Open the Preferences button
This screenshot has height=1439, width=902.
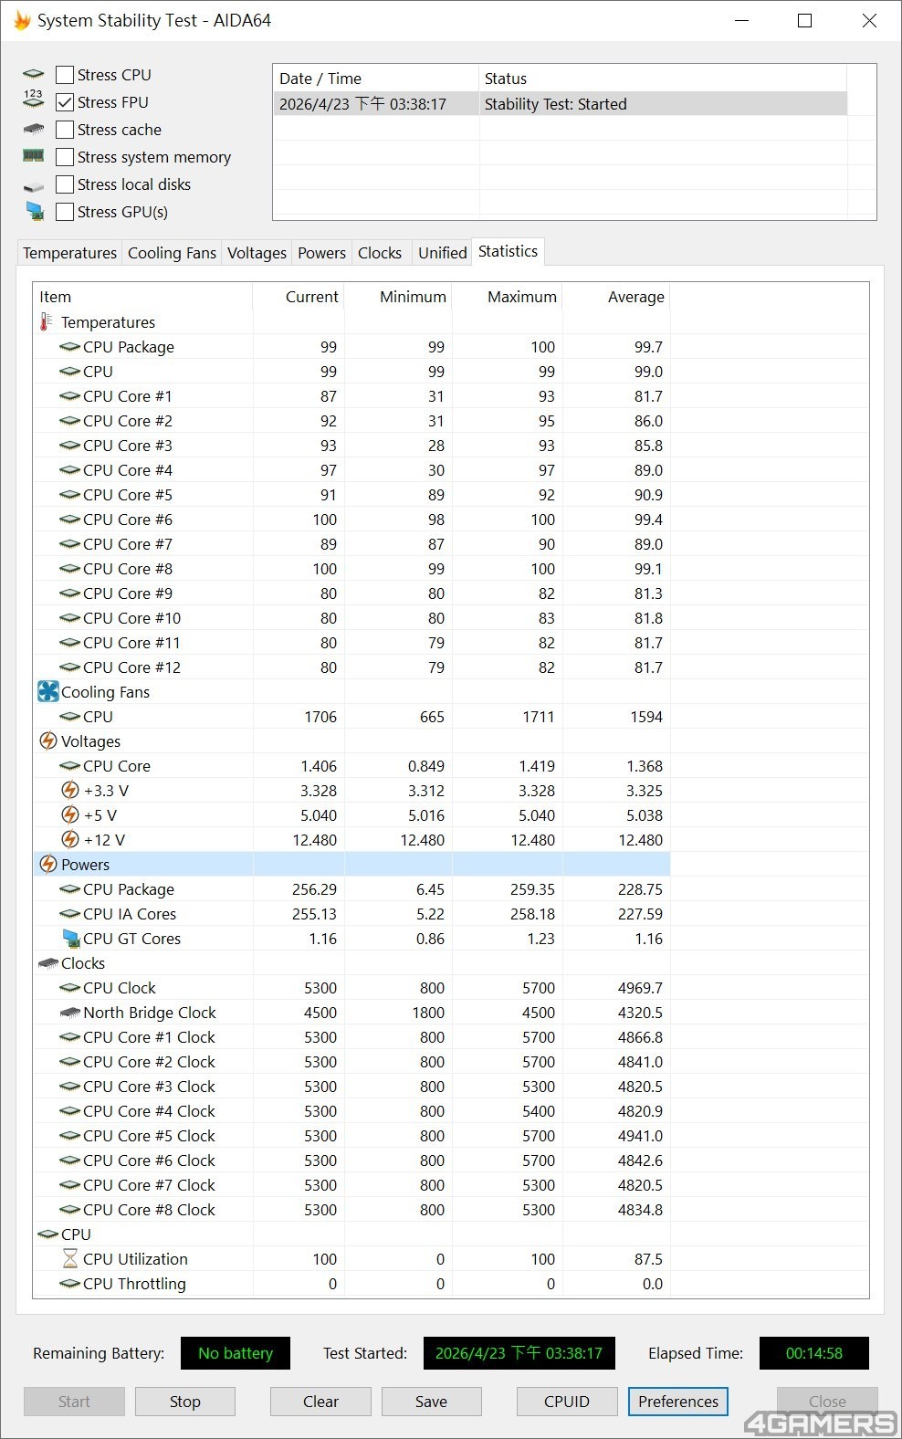coord(678,1402)
